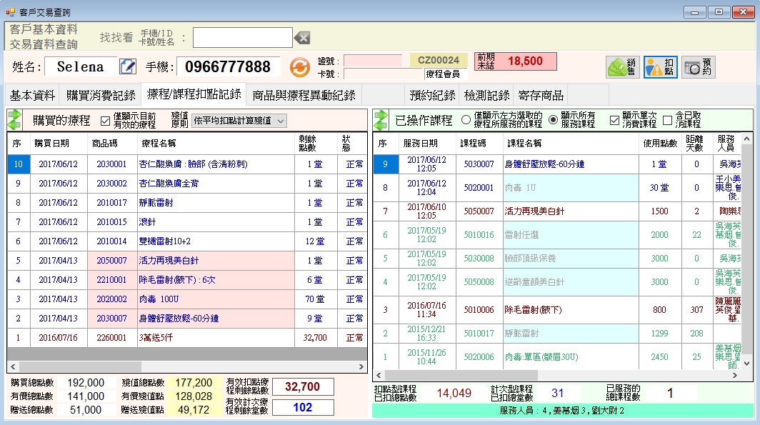Click the orange refresh icon

click(x=299, y=67)
